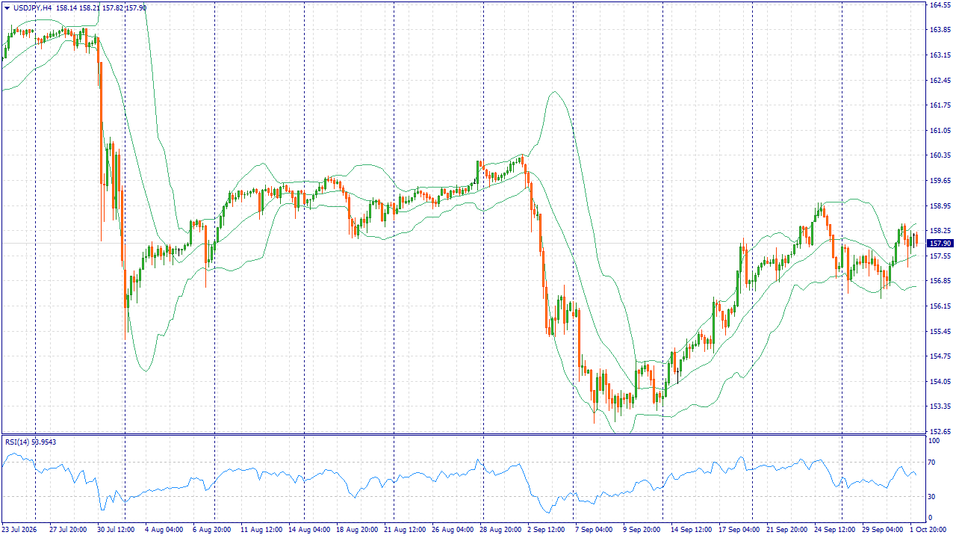Image resolution: width=956 pixels, height=538 pixels.
Task: Click the 24 Sep 12:00 time label
Action: coord(834,530)
